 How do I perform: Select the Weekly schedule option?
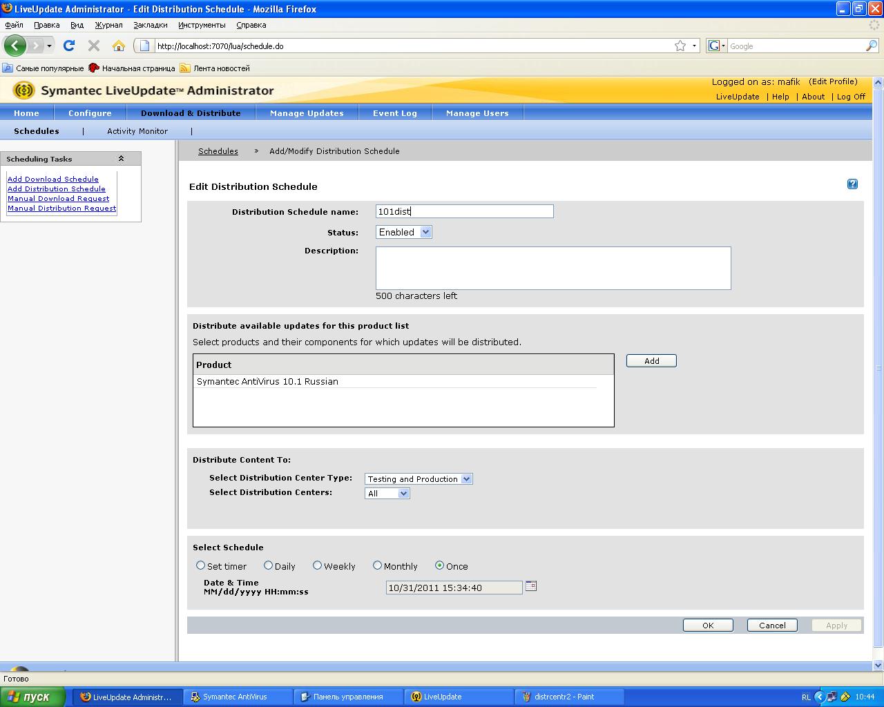click(x=317, y=565)
